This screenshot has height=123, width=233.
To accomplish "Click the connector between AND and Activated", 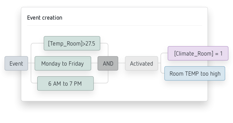I will click(x=122, y=63).
